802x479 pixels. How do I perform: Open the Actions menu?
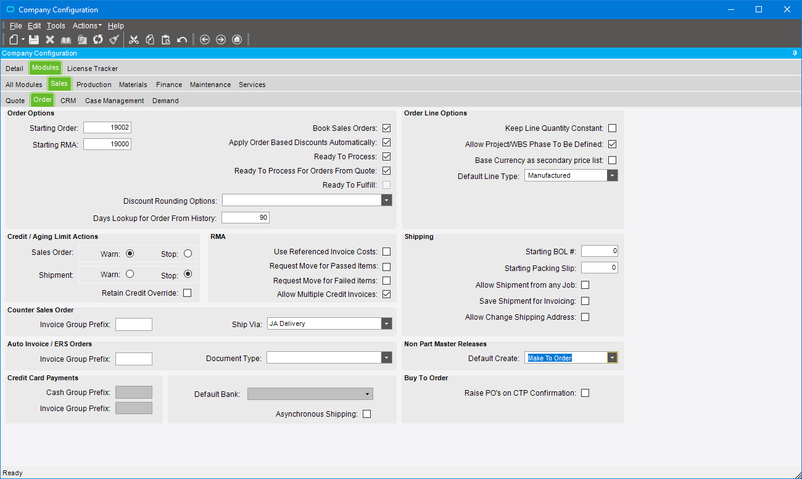click(87, 26)
